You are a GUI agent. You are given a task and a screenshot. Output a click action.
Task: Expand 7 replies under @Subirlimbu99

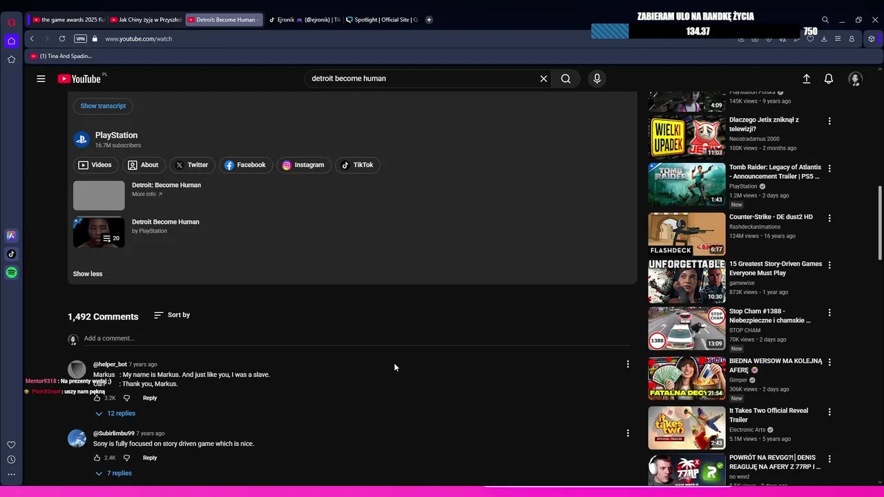[113, 474]
